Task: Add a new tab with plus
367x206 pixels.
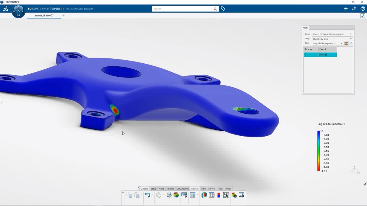Action: pyautogui.click(x=63, y=15)
